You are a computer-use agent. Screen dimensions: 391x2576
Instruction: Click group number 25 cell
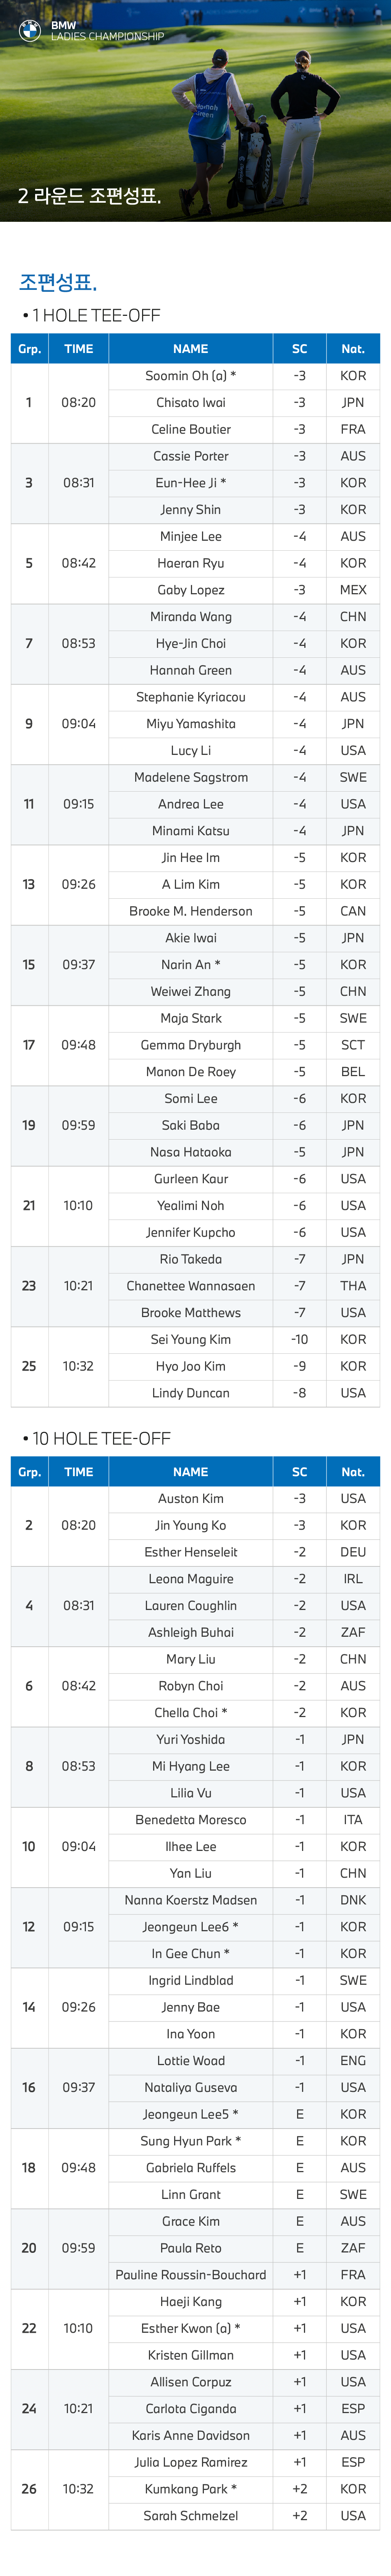coord(29,1366)
